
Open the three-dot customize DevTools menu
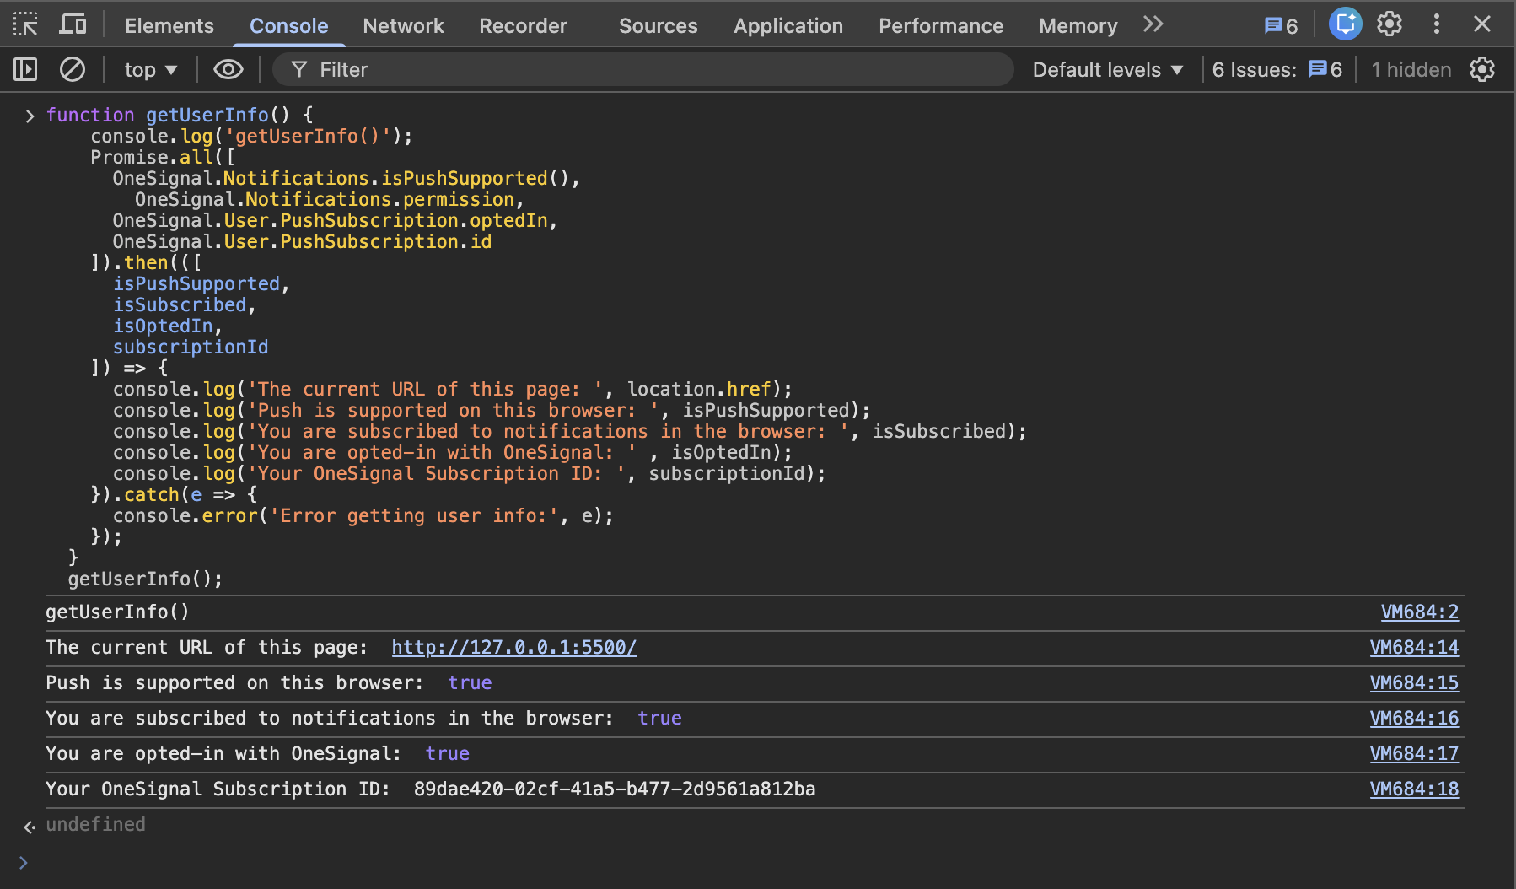coord(1437,24)
